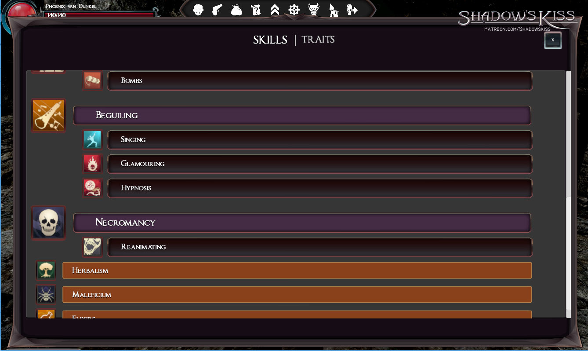The height and width of the screenshot is (351, 588).
Task: Select the Reanimating skill bar
Action: click(319, 247)
